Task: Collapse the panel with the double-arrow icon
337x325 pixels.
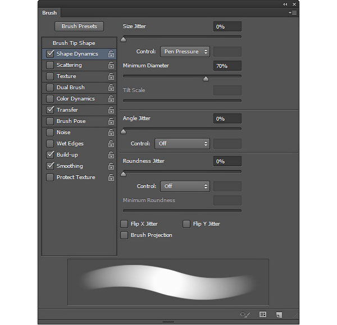Action: (x=285, y=4)
